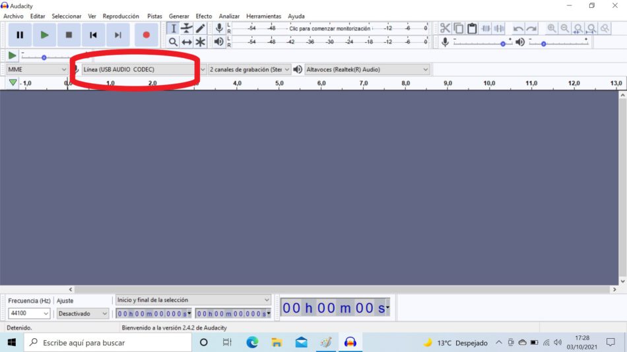The image size is (627, 352).
Task: Select the Selection (I-beam) tool
Action: (173, 28)
